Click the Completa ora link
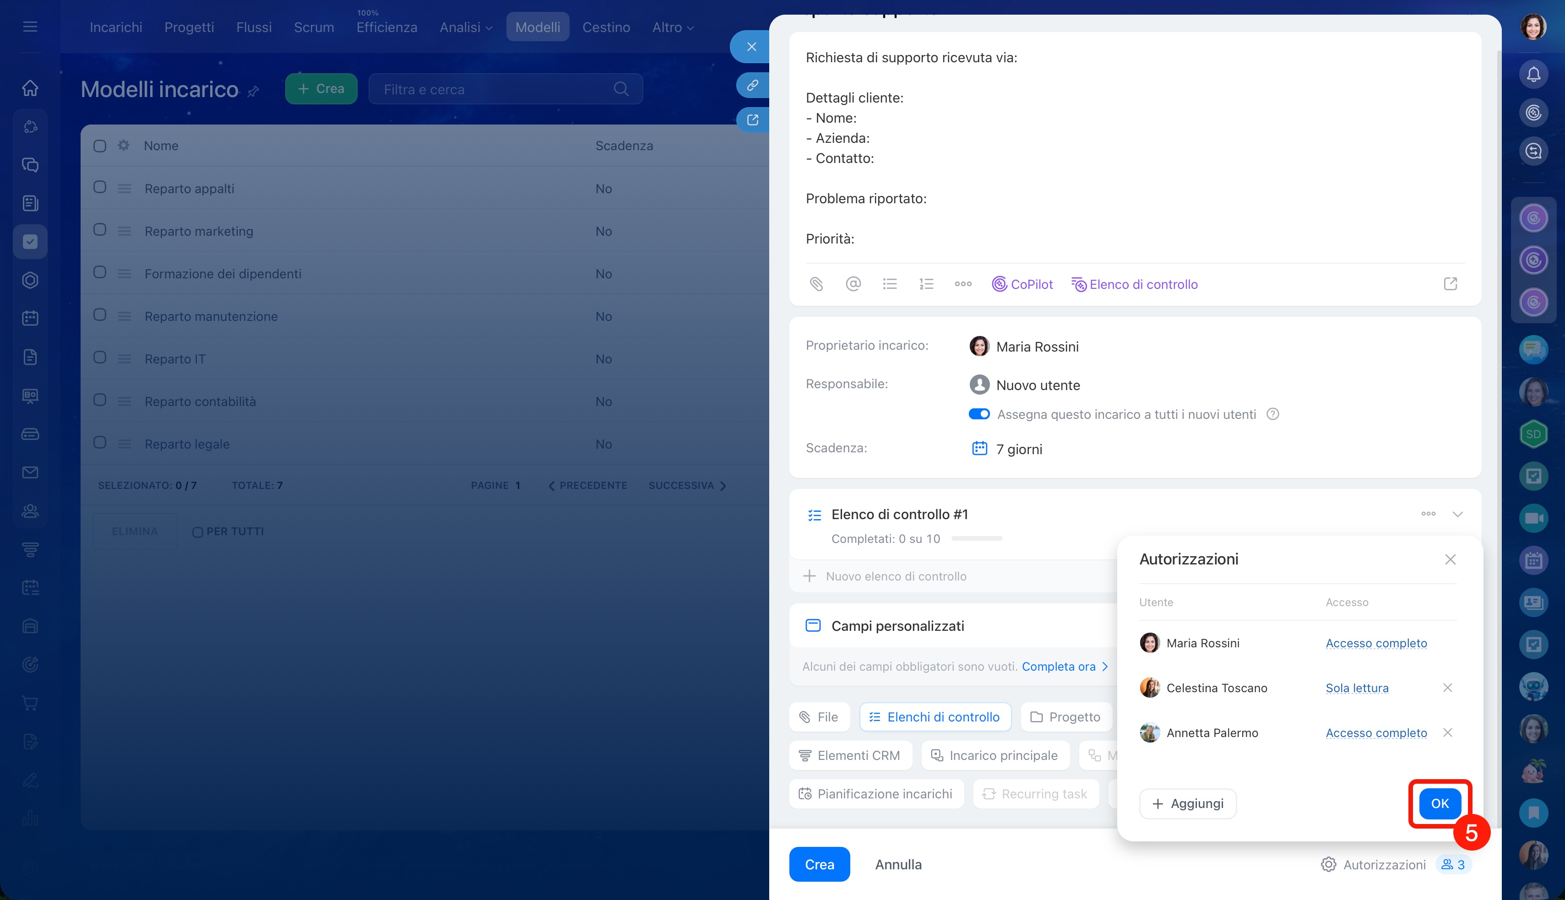This screenshot has width=1565, height=900. coord(1058,667)
